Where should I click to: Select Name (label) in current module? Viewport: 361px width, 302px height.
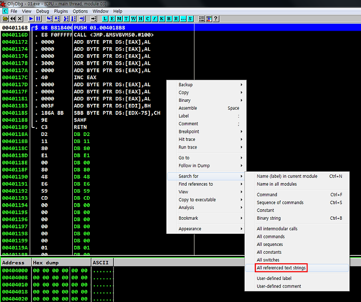(x=297, y=176)
